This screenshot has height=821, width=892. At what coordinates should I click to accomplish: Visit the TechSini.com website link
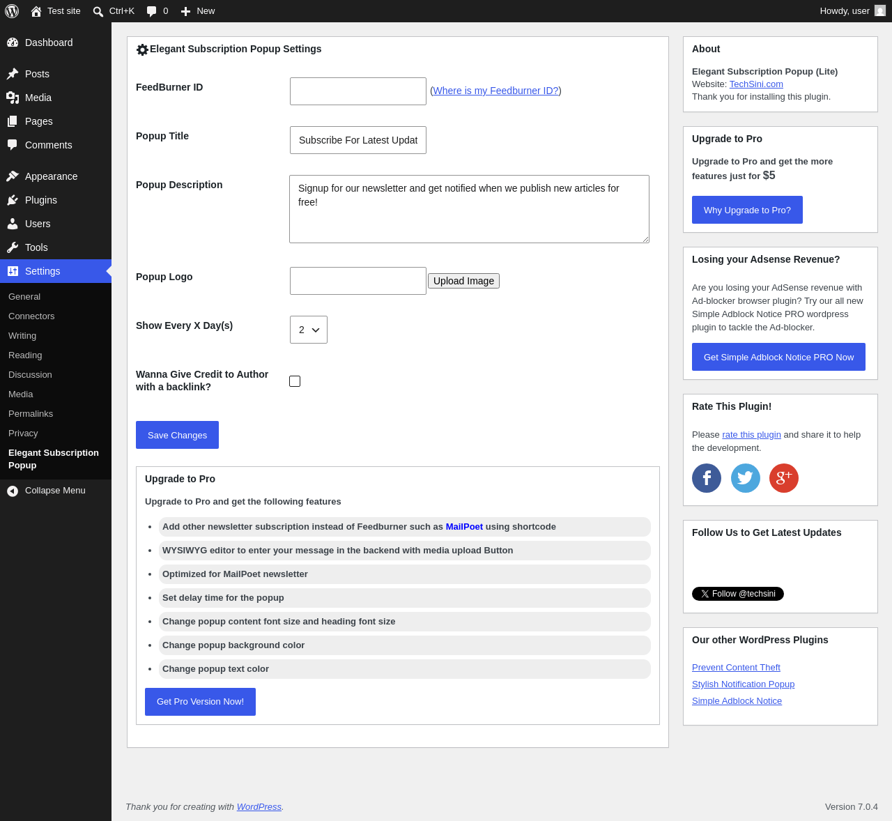[756, 84]
